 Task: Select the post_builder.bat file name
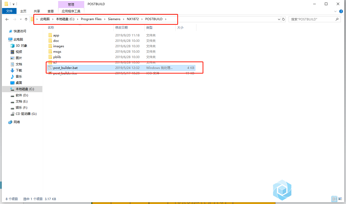click(65, 68)
